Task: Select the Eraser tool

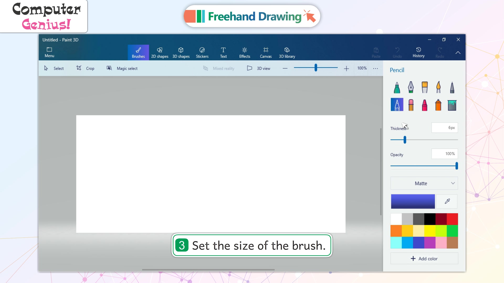Action: click(x=411, y=105)
